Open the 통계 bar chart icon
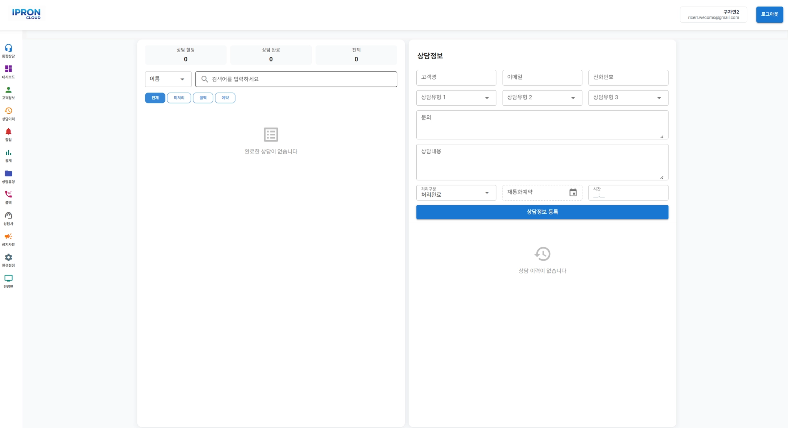The image size is (788, 428). pyautogui.click(x=8, y=153)
